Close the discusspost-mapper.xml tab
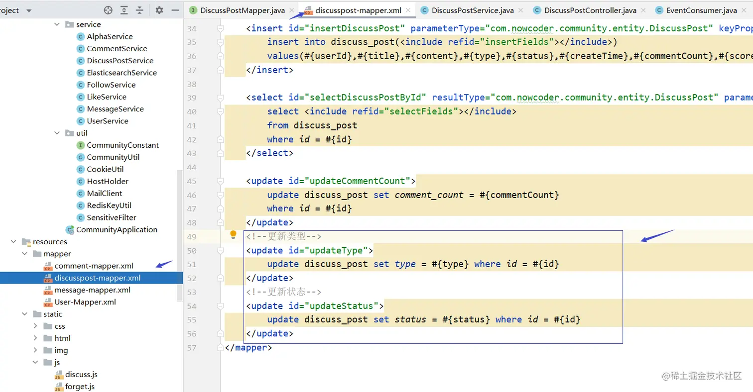 click(408, 10)
